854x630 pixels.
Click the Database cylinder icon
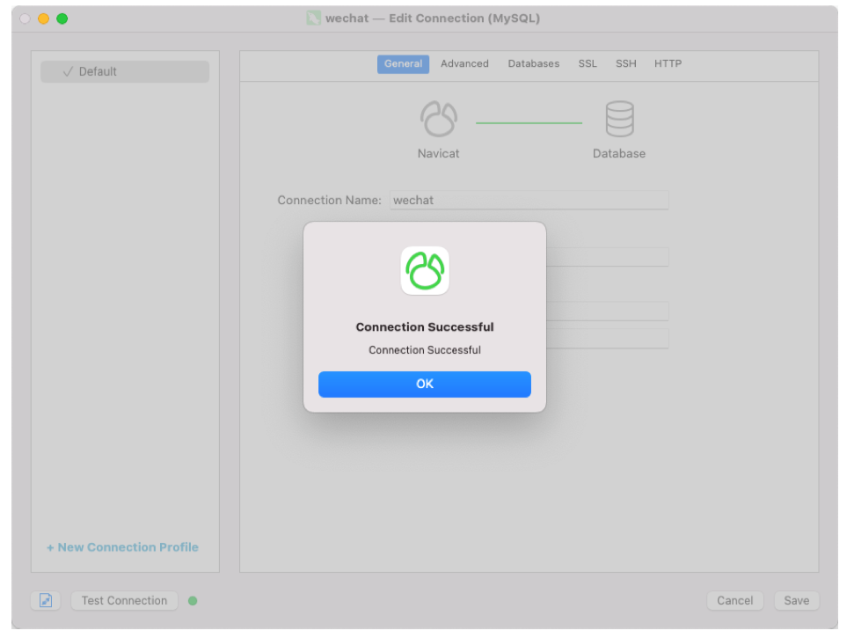coord(619,120)
